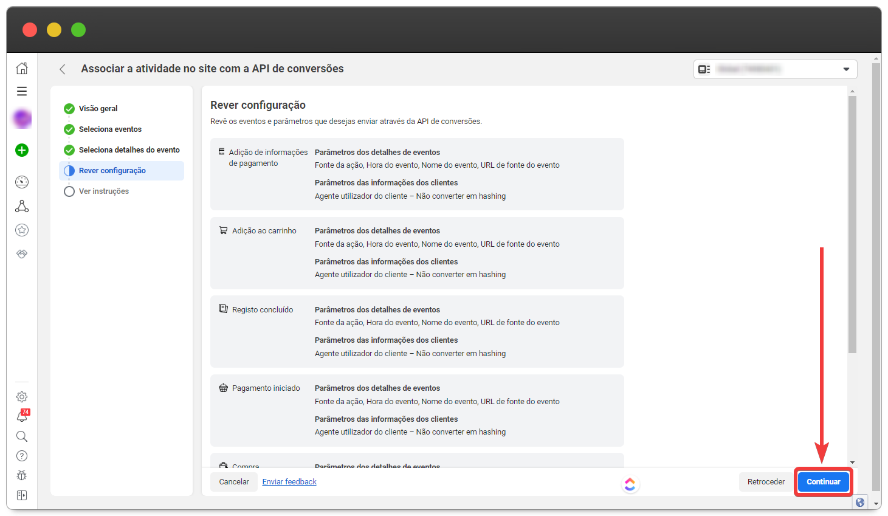Open the Enviar feedback link
Screen dimensions: 888x516
[x=289, y=482]
